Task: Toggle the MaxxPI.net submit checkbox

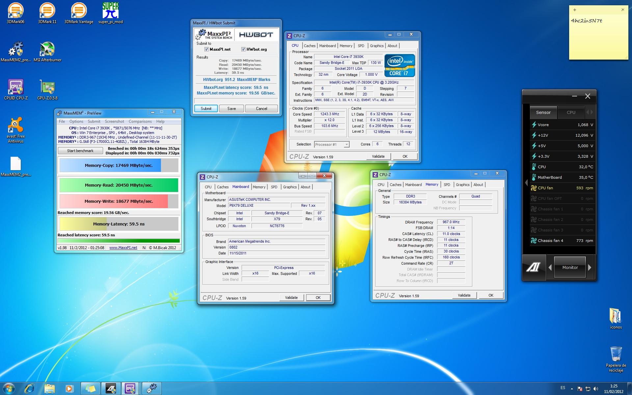Action: (x=206, y=49)
